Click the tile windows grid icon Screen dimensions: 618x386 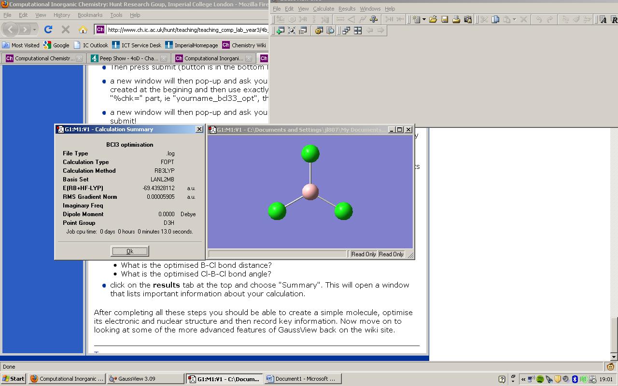(358, 31)
